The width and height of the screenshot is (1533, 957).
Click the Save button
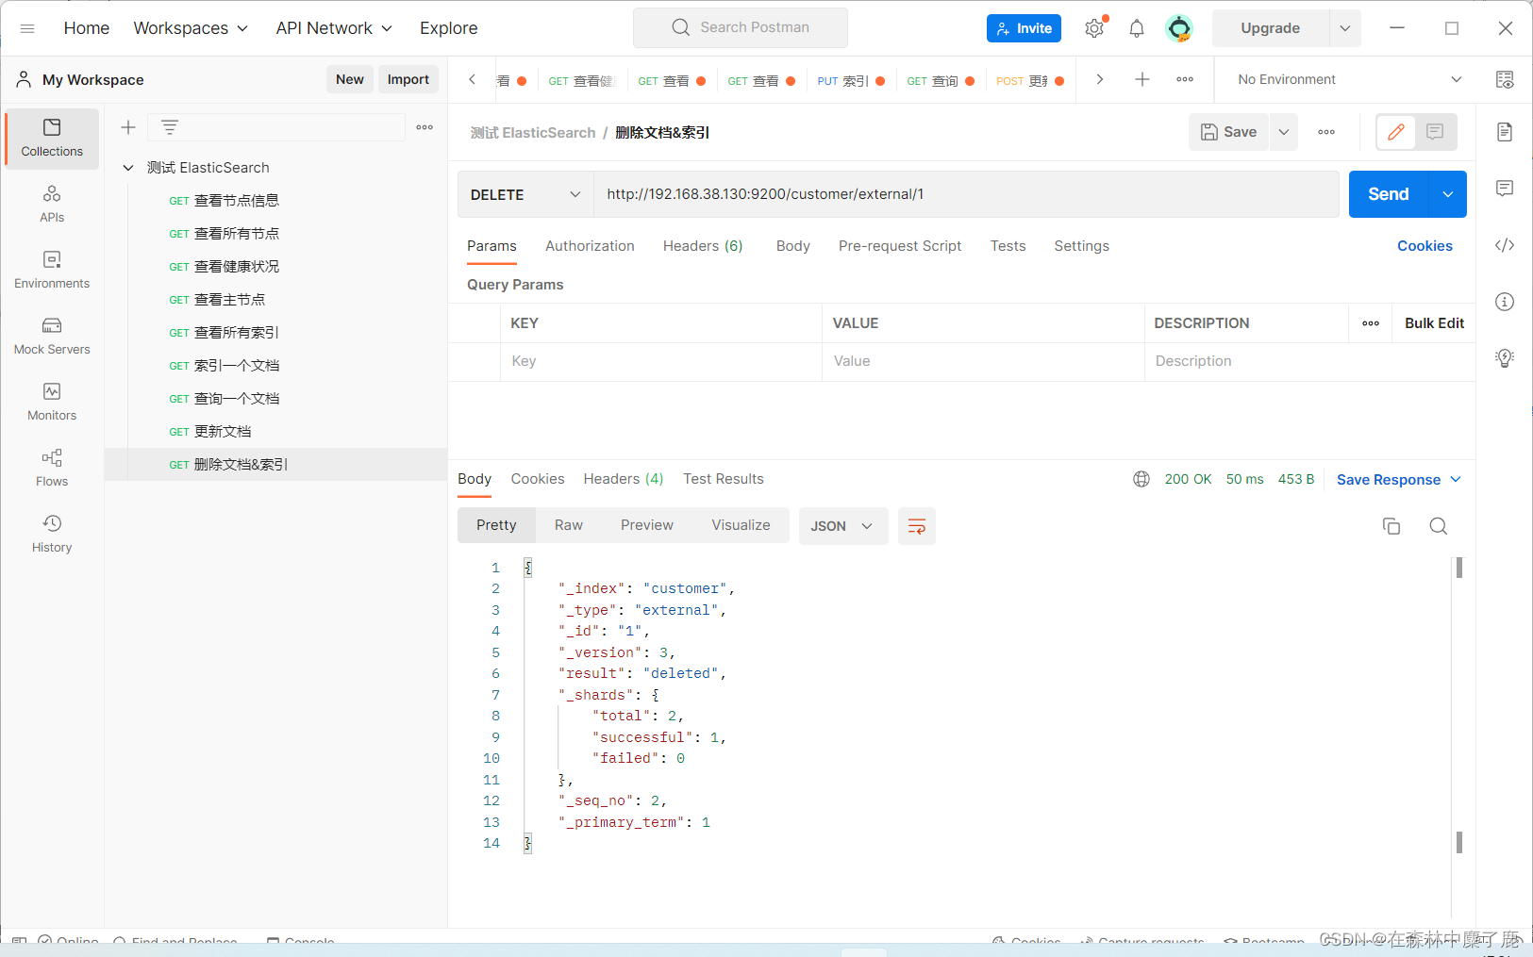tap(1228, 132)
